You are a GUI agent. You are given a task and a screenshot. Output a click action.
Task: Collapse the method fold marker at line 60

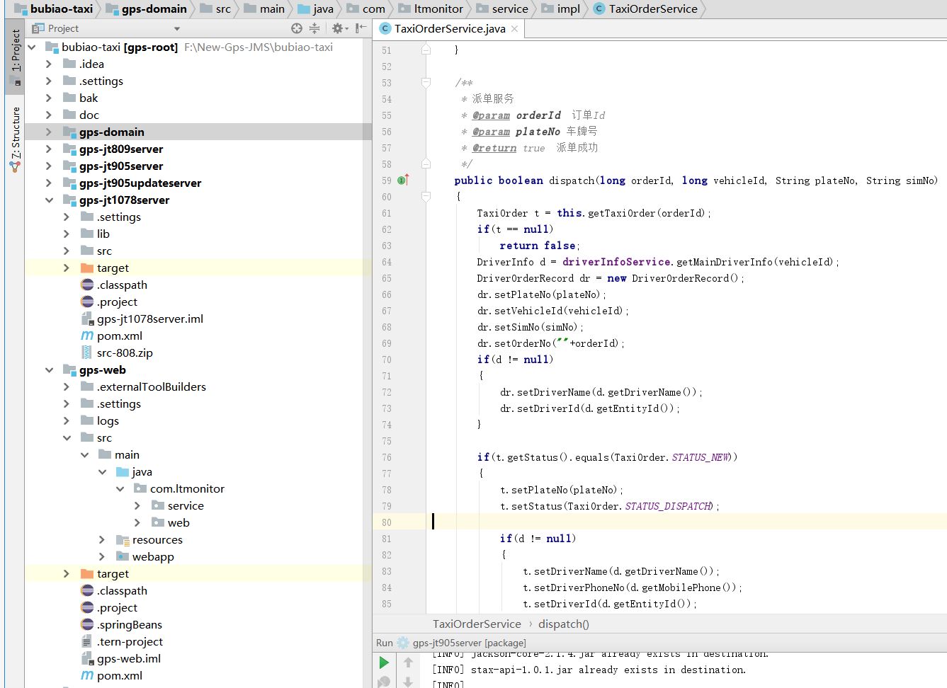point(426,197)
